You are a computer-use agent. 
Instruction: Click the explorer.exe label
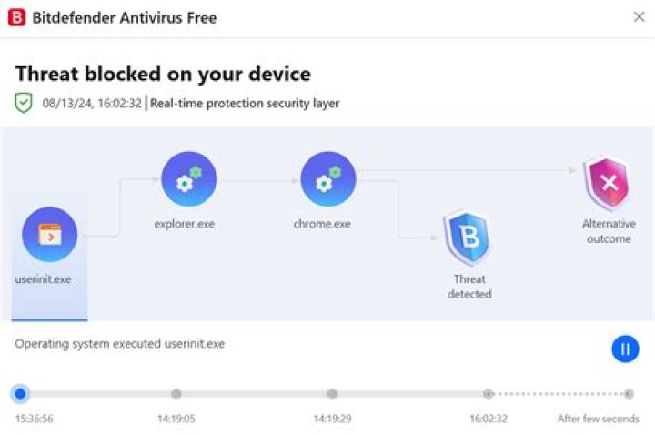tap(185, 224)
